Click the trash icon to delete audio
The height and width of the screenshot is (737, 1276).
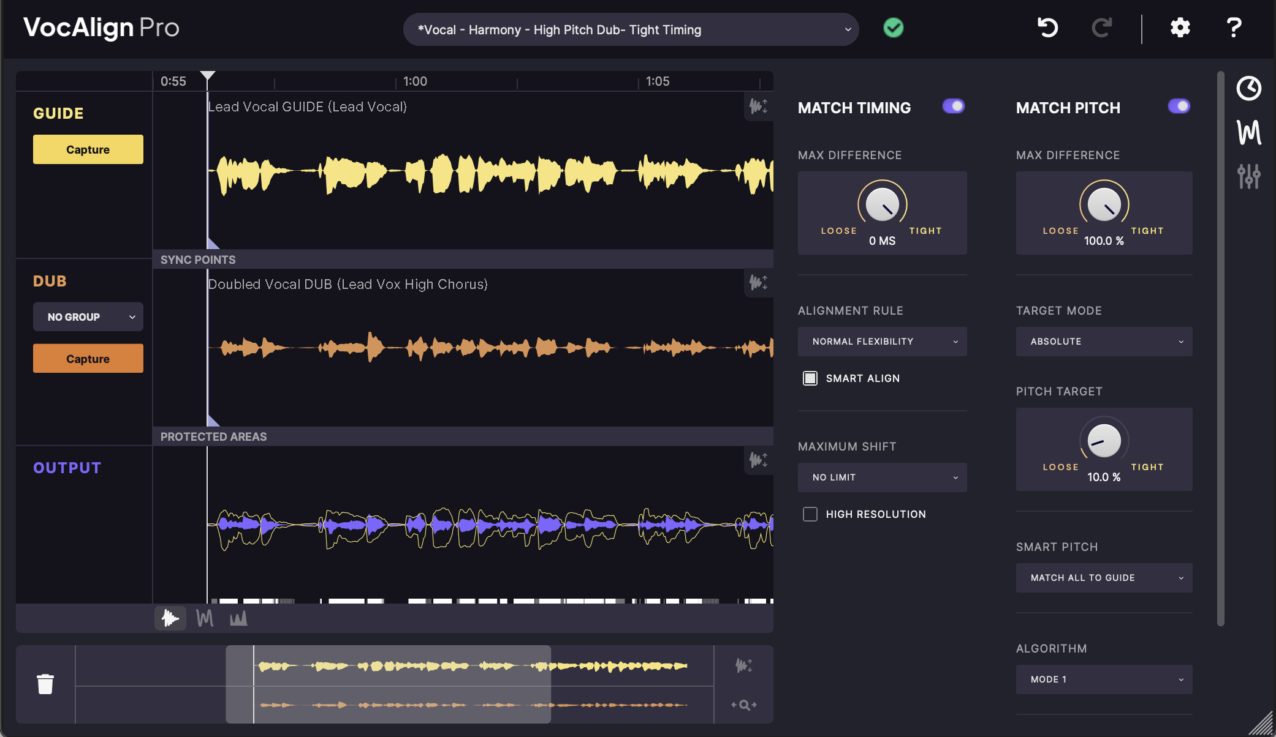click(x=45, y=684)
